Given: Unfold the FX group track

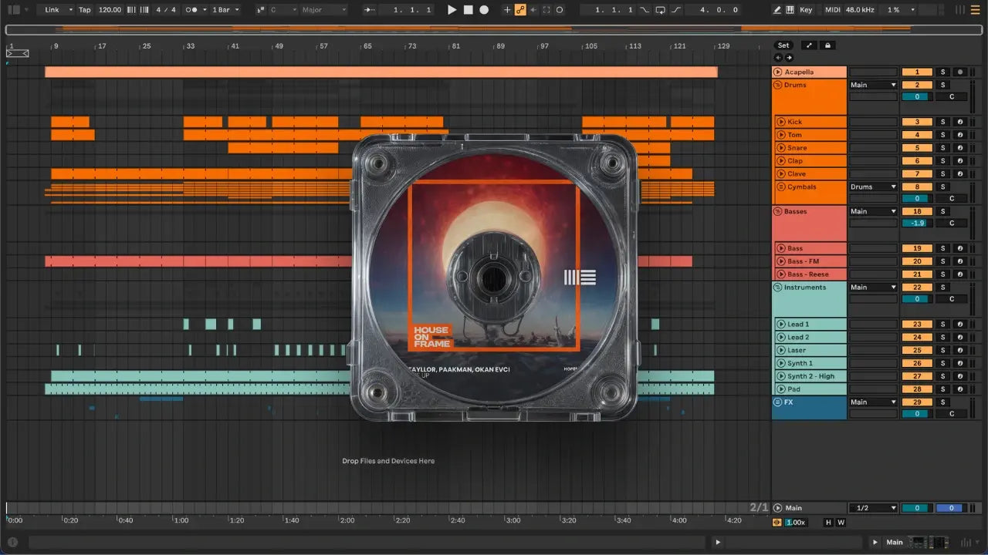Looking at the screenshot, I should 777,402.
